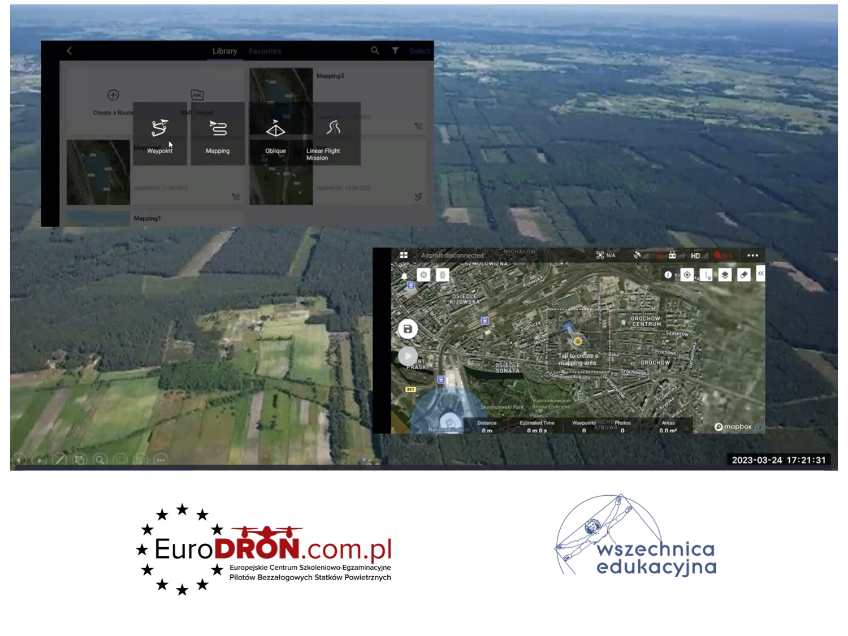The height and width of the screenshot is (636, 848).
Task: Click the HD video link signal icon
Action: [x=699, y=256]
